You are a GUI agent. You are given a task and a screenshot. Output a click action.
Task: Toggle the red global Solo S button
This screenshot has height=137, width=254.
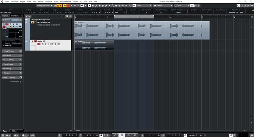pos(68,6)
